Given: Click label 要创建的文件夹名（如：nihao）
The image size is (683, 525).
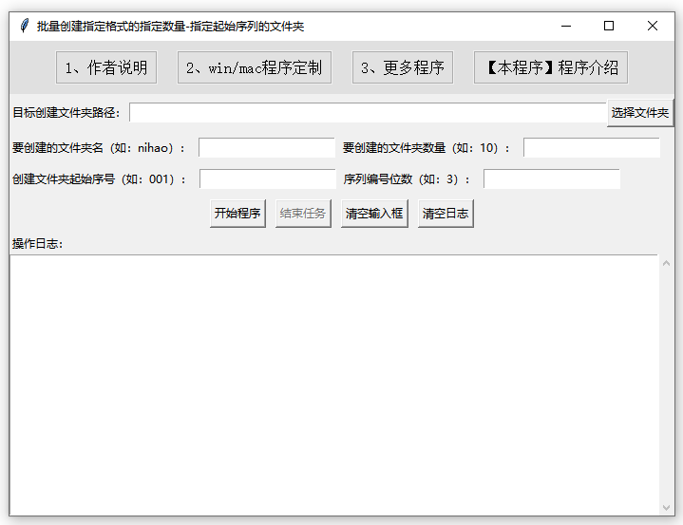Looking at the screenshot, I should tap(99, 148).
